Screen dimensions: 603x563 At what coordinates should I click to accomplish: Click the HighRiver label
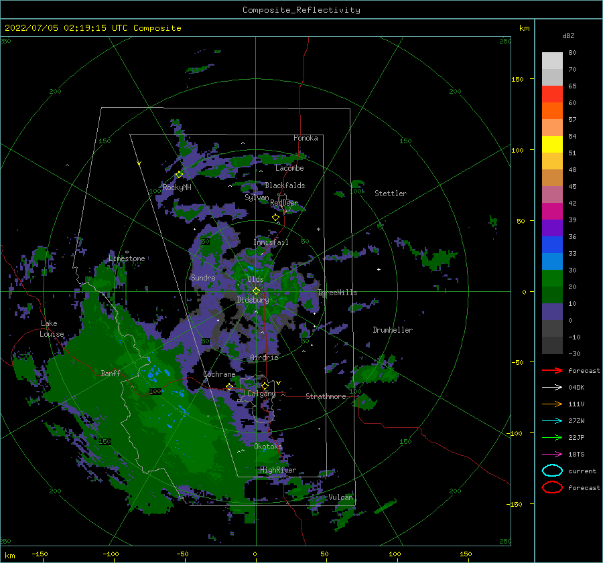point(277,470)
